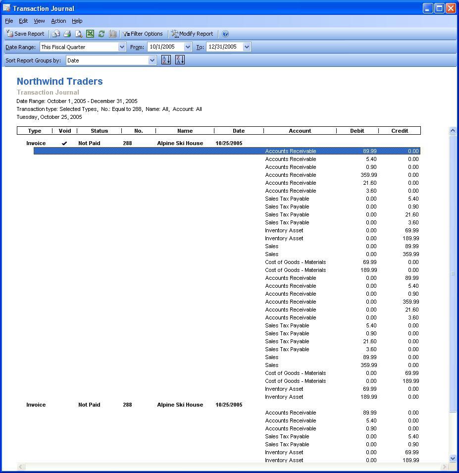The width and height of the screenshot is (459, 473).
Task: Open the Edit menu
Action: click(x=23, y=21)
